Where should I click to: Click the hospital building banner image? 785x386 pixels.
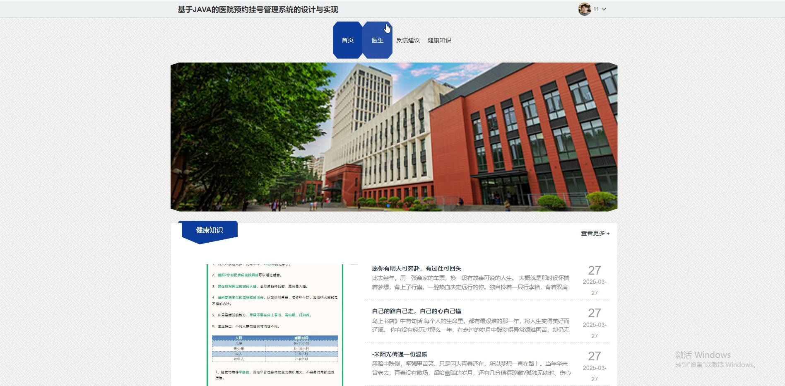(x=394, y=137)
